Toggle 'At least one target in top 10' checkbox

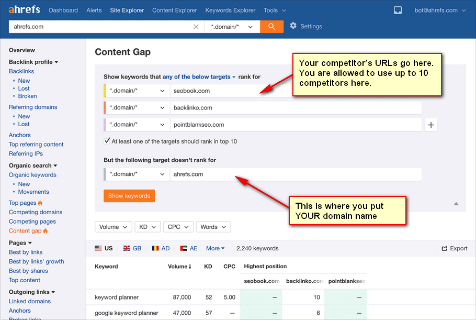click(x=107, y=141)
